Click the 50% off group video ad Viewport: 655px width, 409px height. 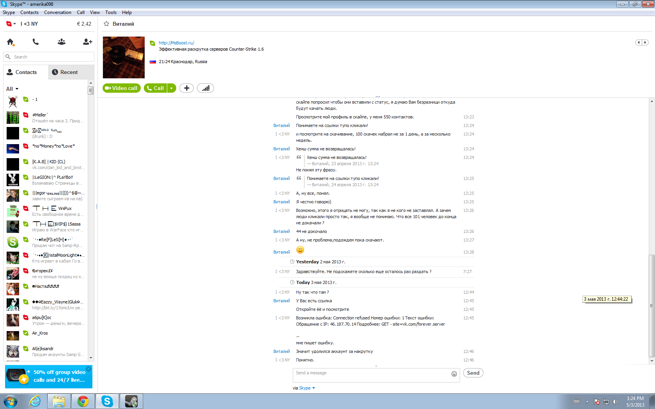coord(49,376)
